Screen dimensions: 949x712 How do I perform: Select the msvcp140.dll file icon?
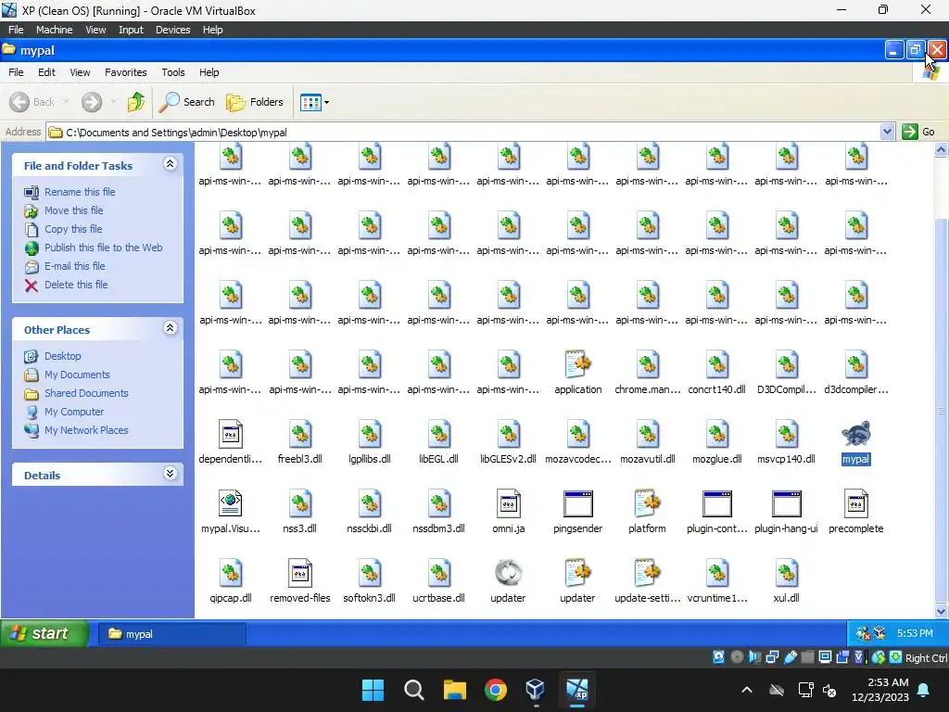[x=786, y=434]
